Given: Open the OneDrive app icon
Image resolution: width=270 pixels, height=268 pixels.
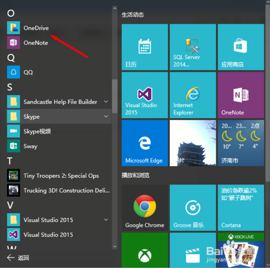Looking at the screenshot, I should pos(13,28).
